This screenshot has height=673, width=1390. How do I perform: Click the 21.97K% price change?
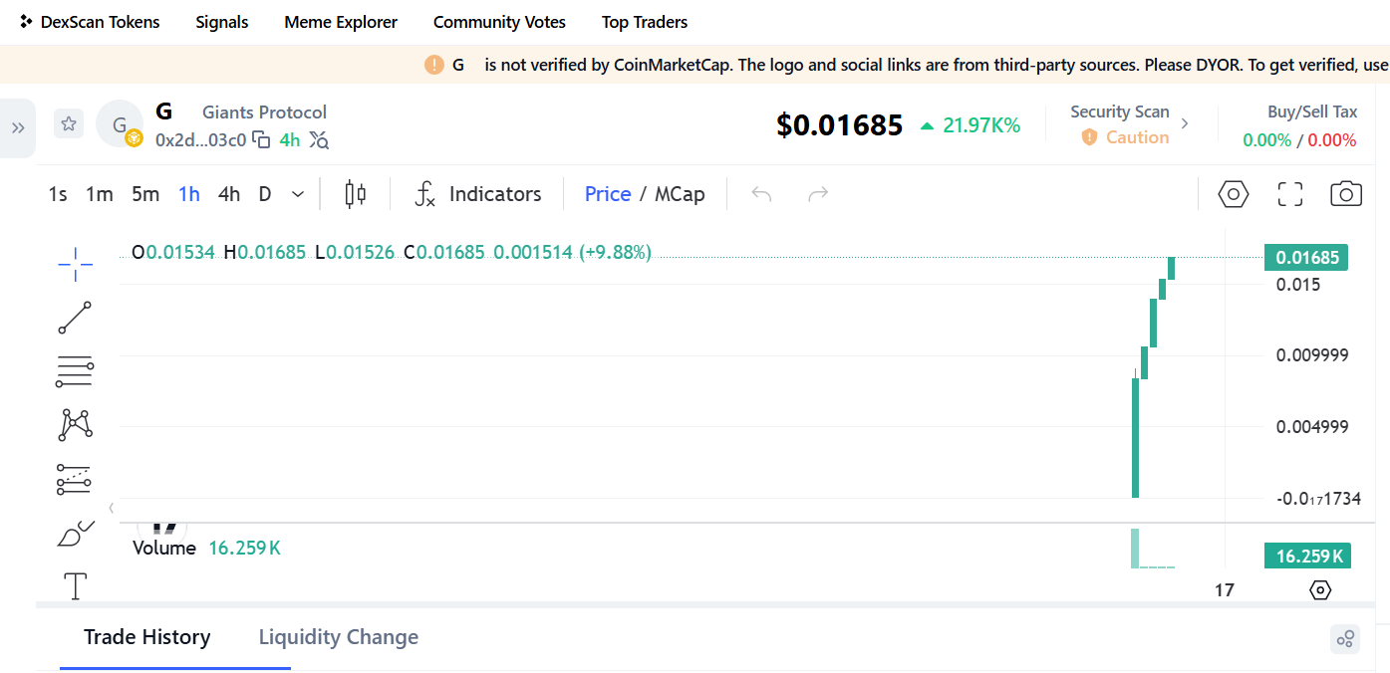pyautogui.click(x=971, y=125)
